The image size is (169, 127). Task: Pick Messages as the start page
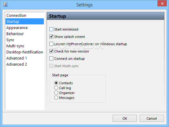(56, 98)
